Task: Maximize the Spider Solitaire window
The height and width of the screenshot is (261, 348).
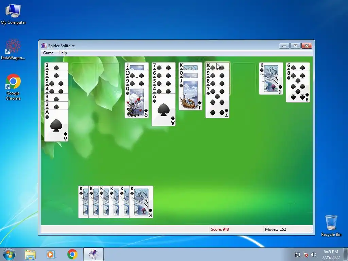Action: click(295, 46)
